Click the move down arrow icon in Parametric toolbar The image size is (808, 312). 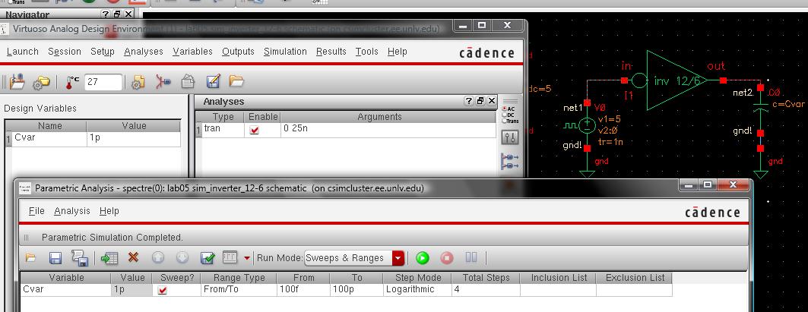[x=183, y=257]
